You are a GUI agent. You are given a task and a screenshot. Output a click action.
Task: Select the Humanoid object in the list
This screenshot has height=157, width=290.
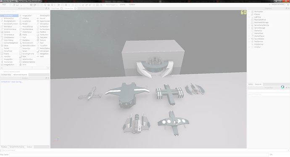(8, 62)
